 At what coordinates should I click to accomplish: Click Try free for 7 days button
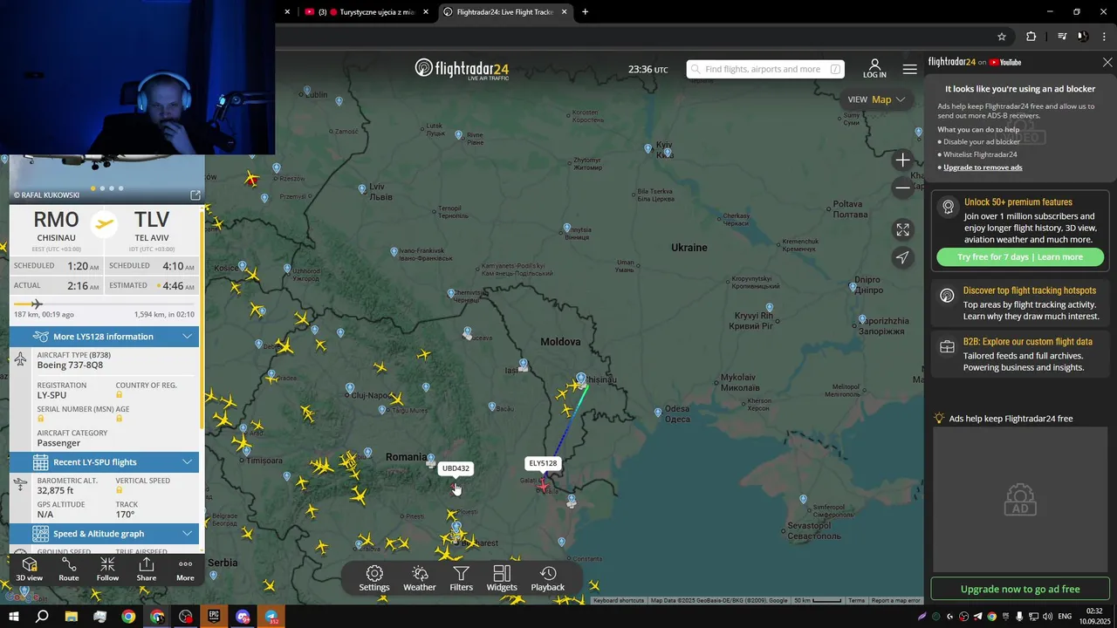(1019, 257)
